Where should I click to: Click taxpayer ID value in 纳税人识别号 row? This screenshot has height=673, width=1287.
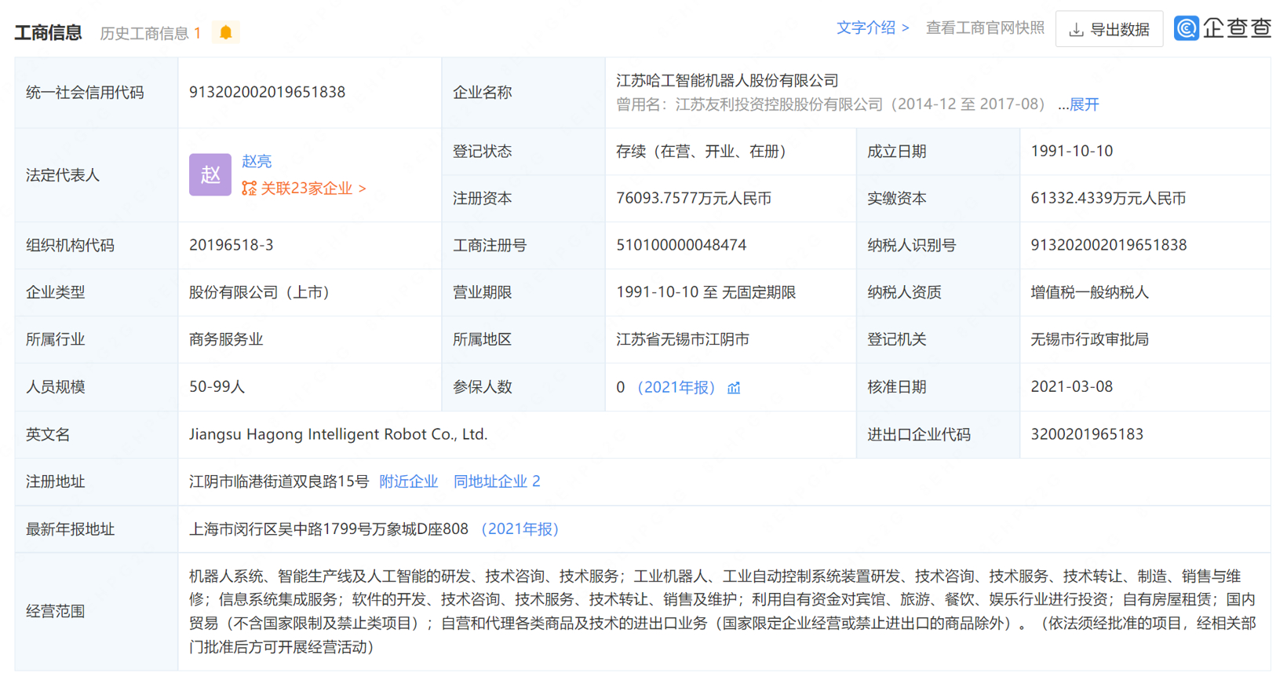pos(1109,245)
